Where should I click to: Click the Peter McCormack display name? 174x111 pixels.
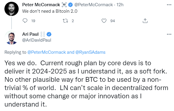[x=41, y=5]
